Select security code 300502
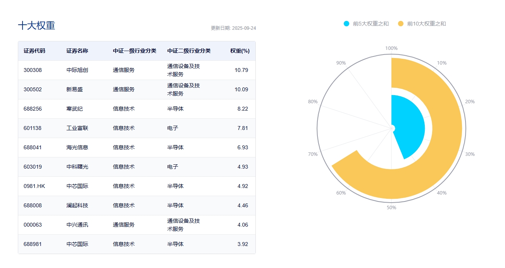Viewport: 505px width, 268px height. tap(33, 89)
